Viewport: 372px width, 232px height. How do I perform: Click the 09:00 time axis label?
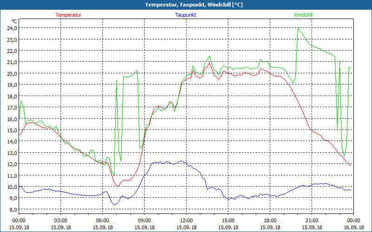[145, 221]
